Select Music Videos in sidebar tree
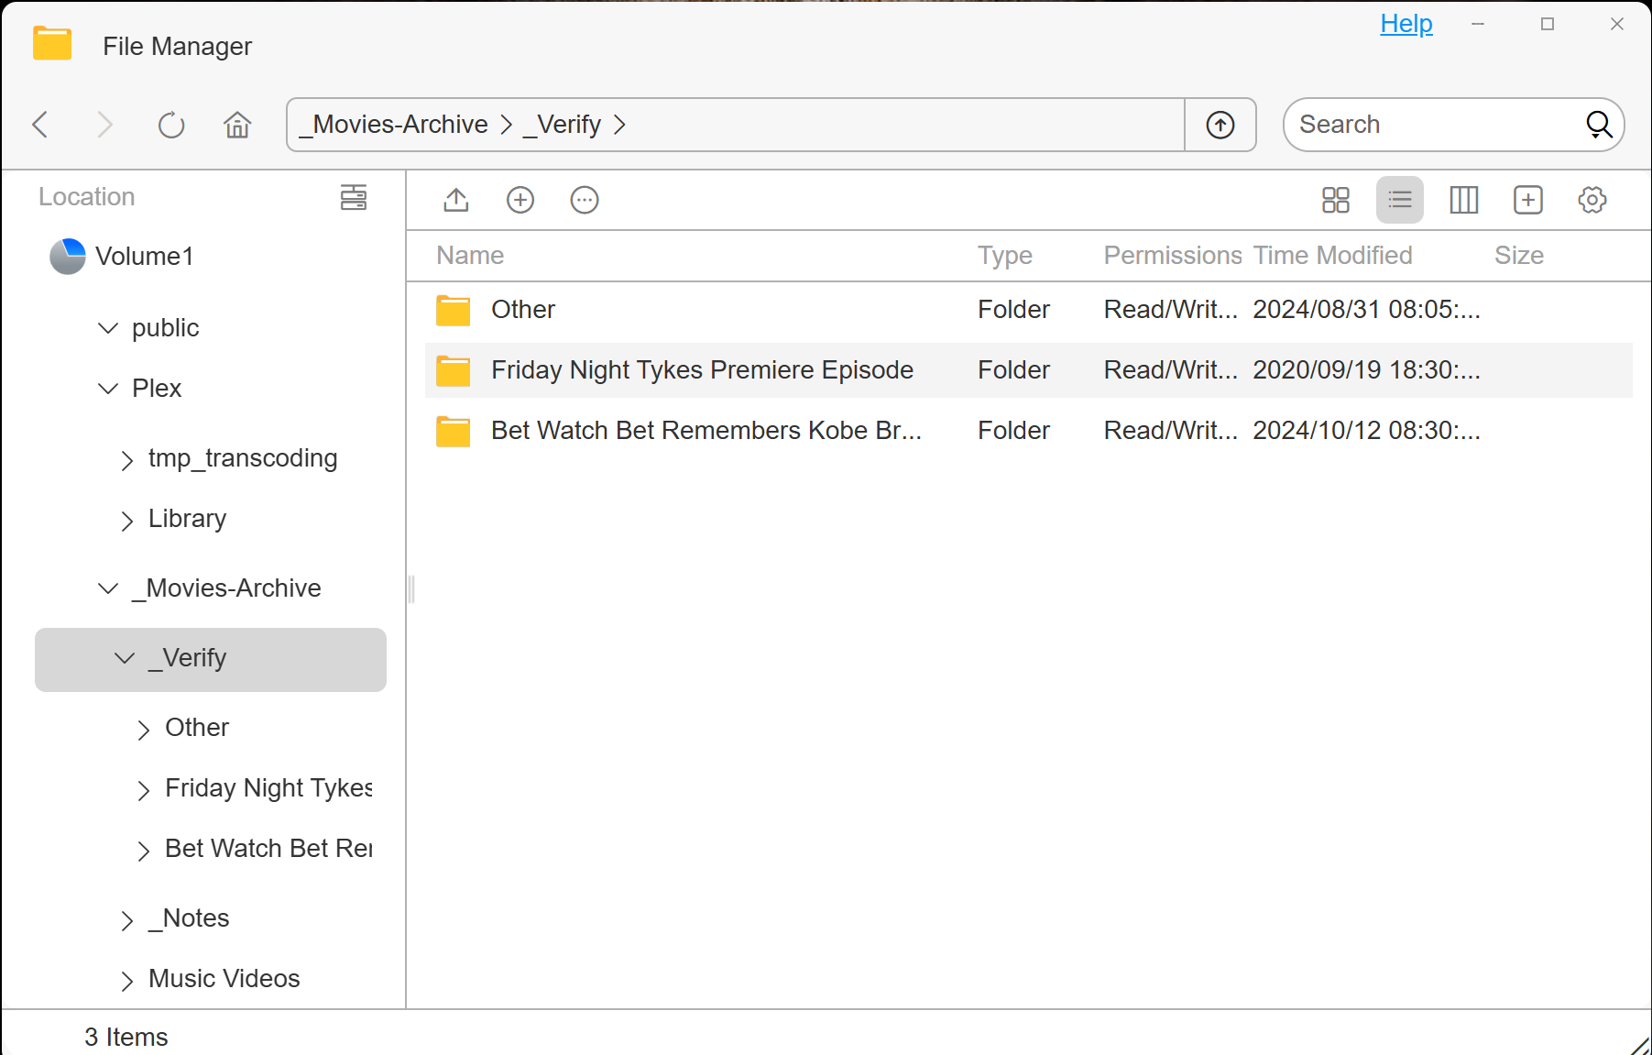The width and height of the screenshot is (1652, 1055). click(224, 979)
